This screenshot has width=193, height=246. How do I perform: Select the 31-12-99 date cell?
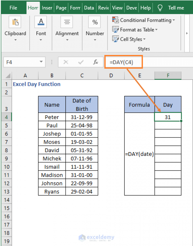82,117
